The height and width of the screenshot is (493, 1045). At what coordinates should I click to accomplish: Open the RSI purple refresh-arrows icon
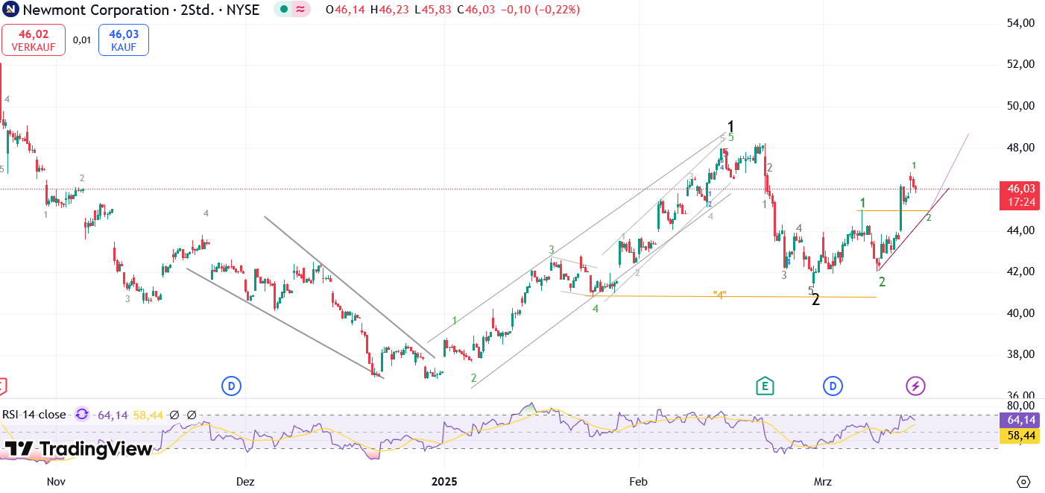click(82, 414)
